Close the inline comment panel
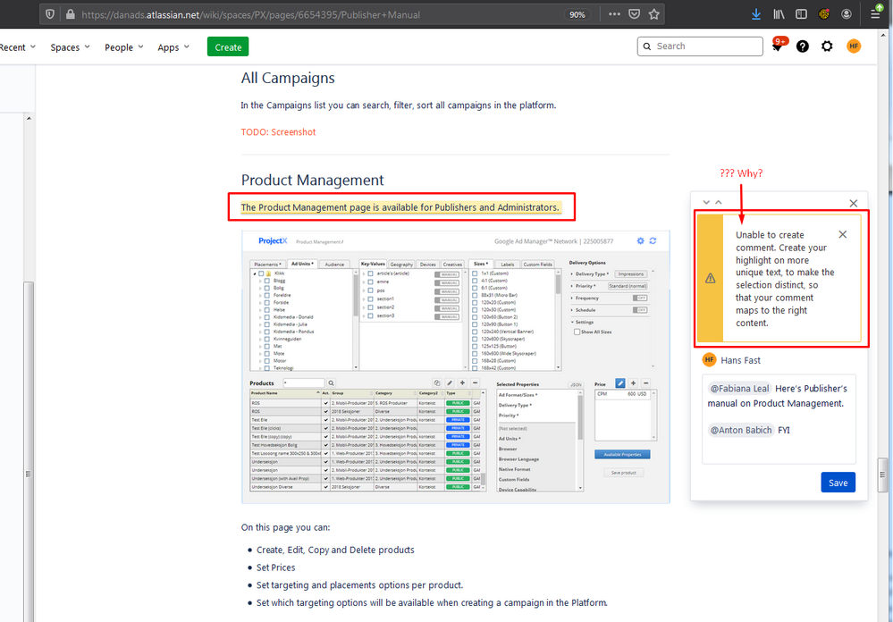Viewport: 893px width, 622px height. [853, 204]
